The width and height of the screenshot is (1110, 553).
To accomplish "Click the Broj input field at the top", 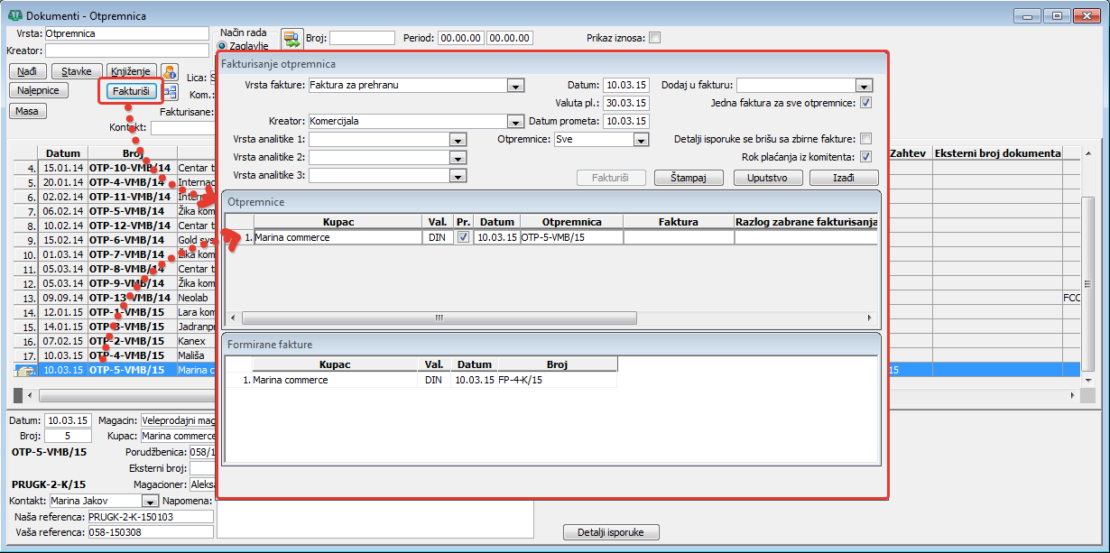I will point(362,38).
